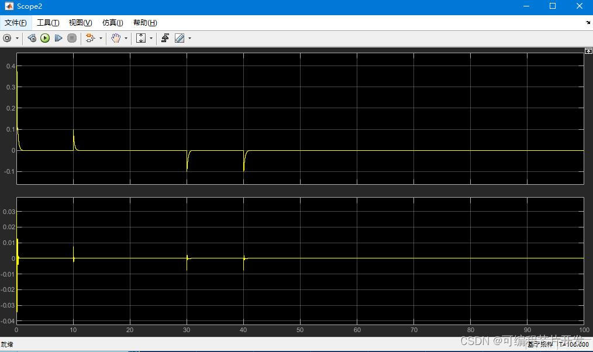Click the MATLAB icon in title bar
Viewport: 593px width, 352px height.
click(9, 6)
